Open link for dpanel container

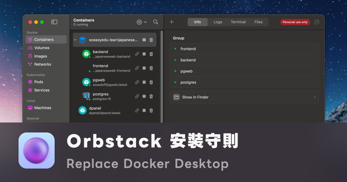coord(137,110)
